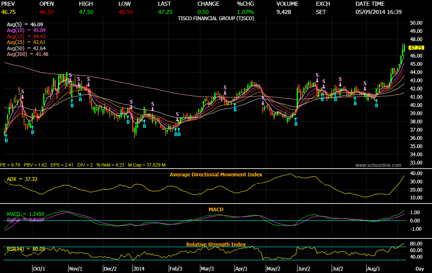Click the Signal = 0.8197 reading

point(26,220)
